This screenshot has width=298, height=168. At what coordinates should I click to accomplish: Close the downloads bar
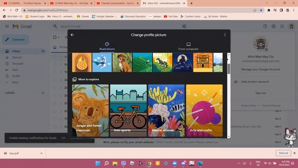[x=294, y=153]
